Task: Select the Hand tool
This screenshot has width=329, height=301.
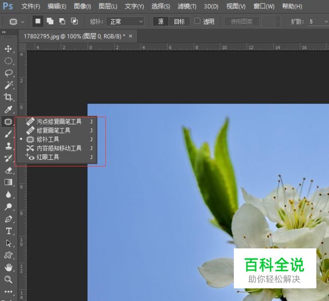Action: click(8, 267)
